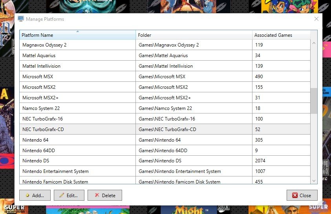Select the Nintendo DS platform name
This screenshot has height=214, width=331.
click(x=36, y=160)
